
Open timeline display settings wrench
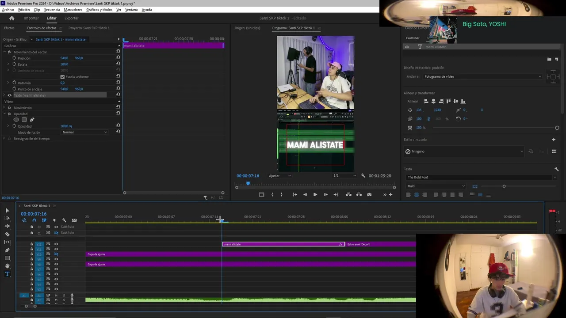point(64,220)
